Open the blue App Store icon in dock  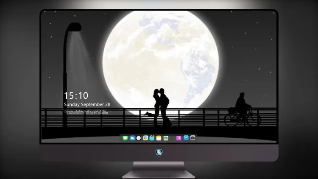pyautogui.click(x=186, y=138)
